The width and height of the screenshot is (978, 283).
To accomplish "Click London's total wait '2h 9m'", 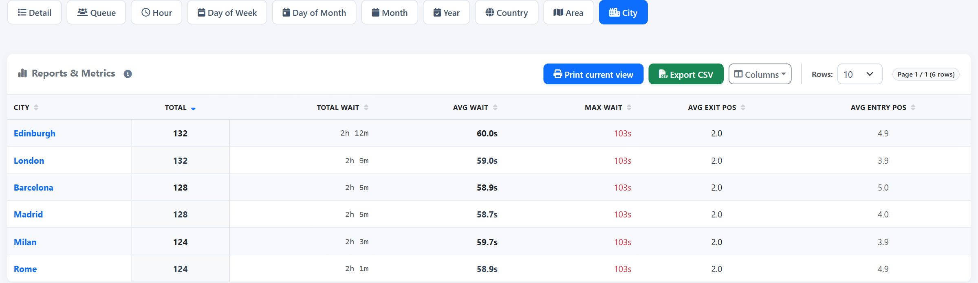I will 357,161.
